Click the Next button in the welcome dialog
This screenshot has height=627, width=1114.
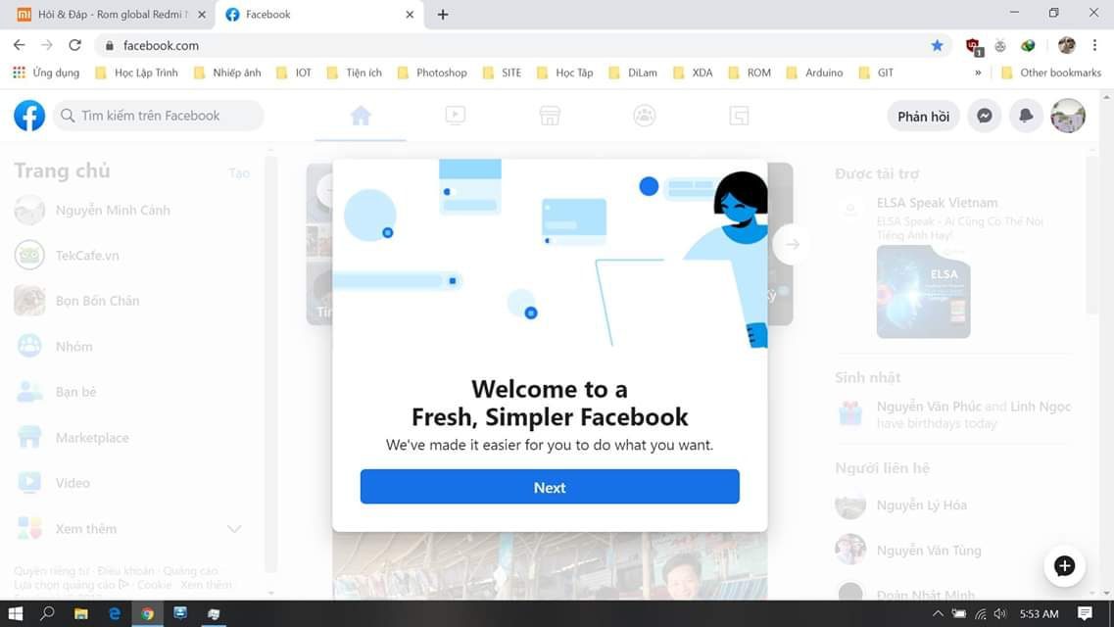pyautogui.click(x=550, y=486)
